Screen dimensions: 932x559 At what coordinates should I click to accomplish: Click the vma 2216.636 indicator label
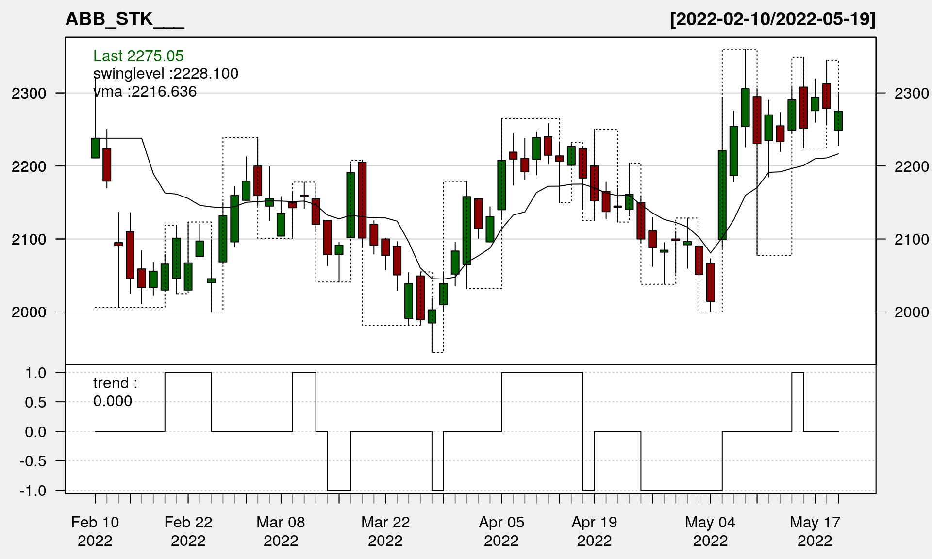145,92
